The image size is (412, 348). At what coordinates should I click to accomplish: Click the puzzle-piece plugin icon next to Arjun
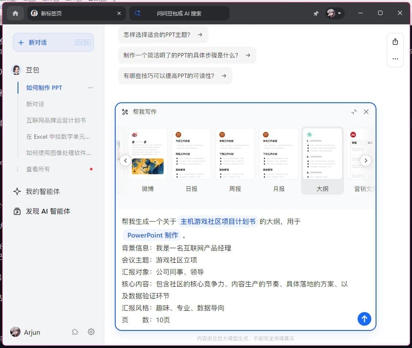click(75, 332)
